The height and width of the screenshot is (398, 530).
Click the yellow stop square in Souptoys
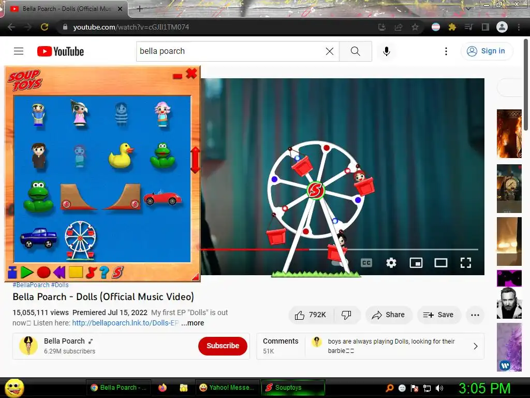pyautogui.click(x=76, y=272)
